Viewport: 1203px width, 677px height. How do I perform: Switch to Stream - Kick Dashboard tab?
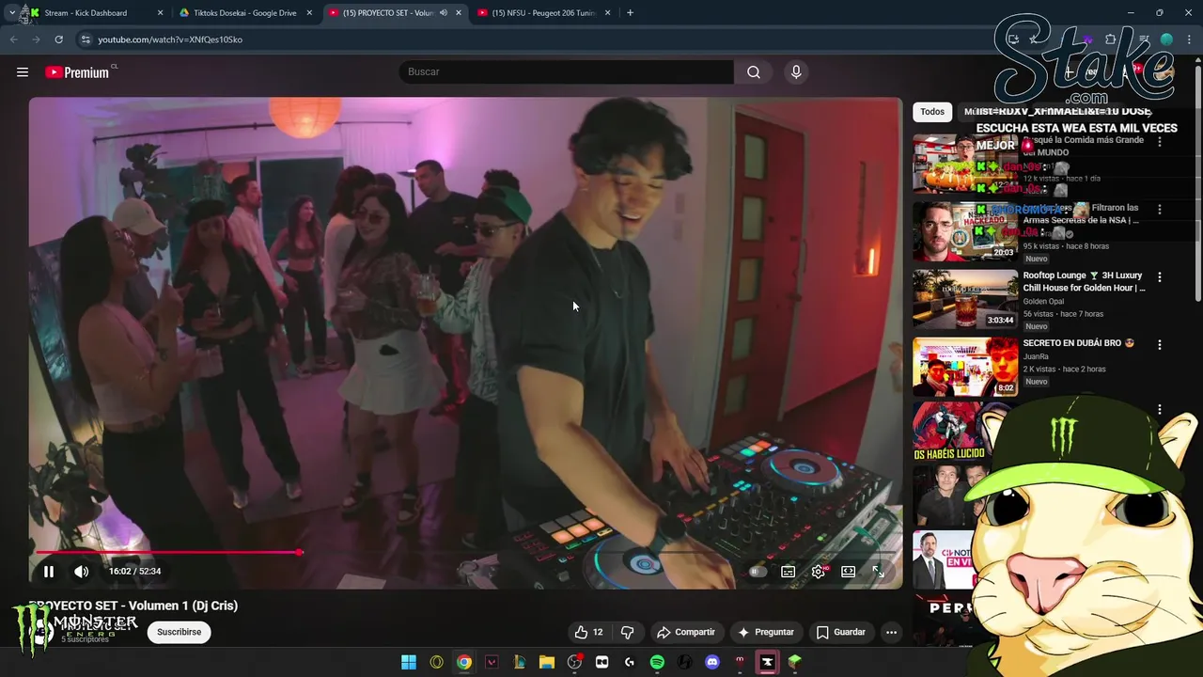point(92,13)
